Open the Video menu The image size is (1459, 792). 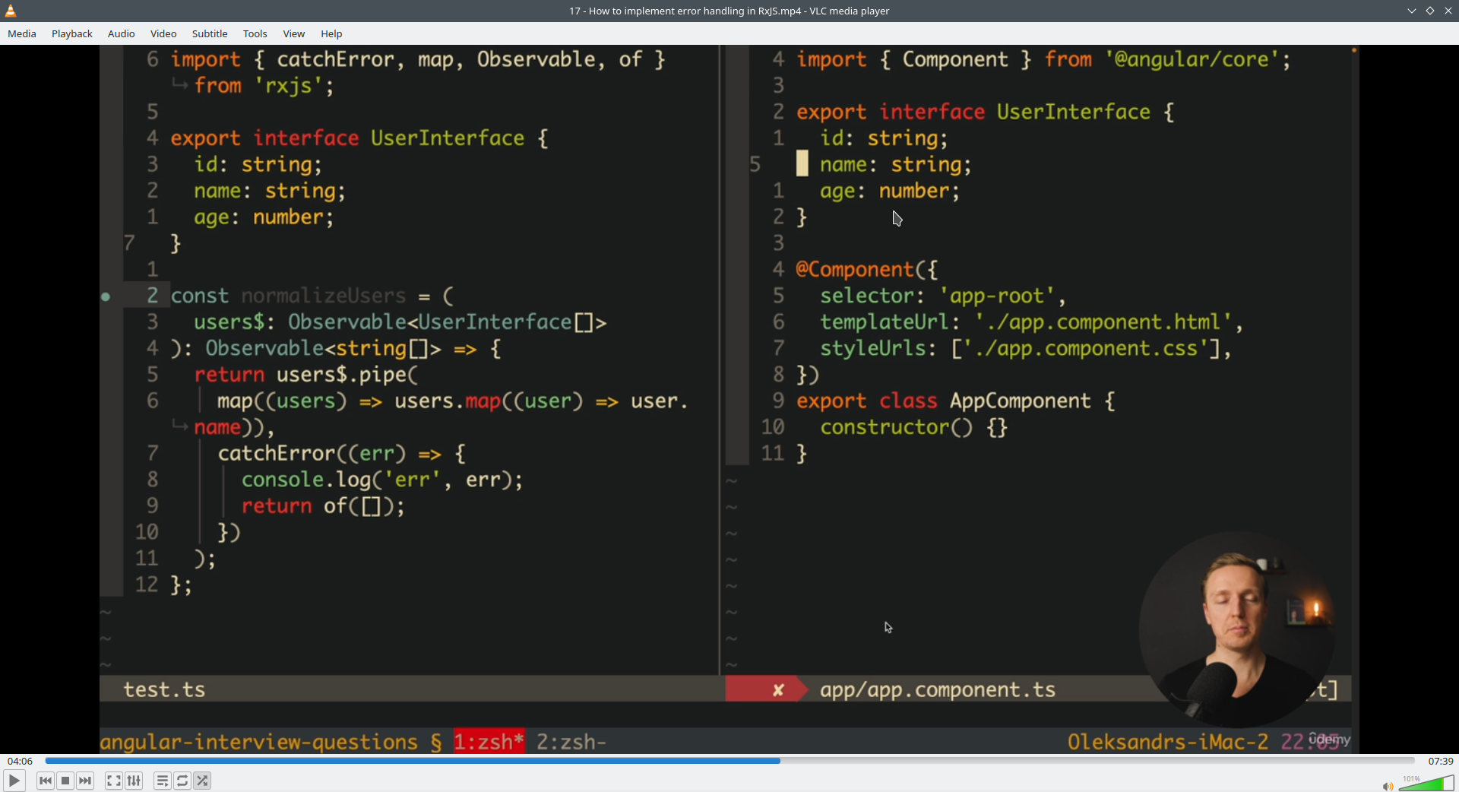click(163, 33)
